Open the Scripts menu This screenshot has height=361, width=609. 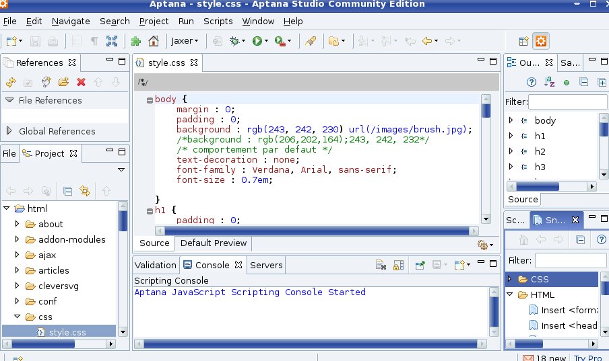pos(218,22)
